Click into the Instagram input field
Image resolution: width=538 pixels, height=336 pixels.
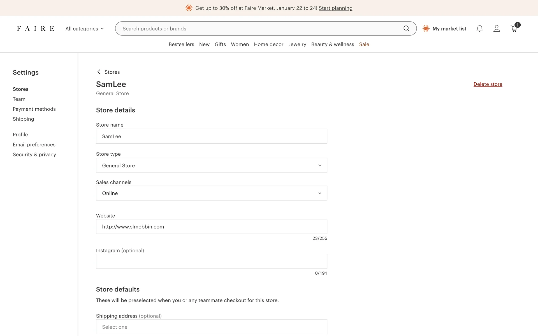212,261
